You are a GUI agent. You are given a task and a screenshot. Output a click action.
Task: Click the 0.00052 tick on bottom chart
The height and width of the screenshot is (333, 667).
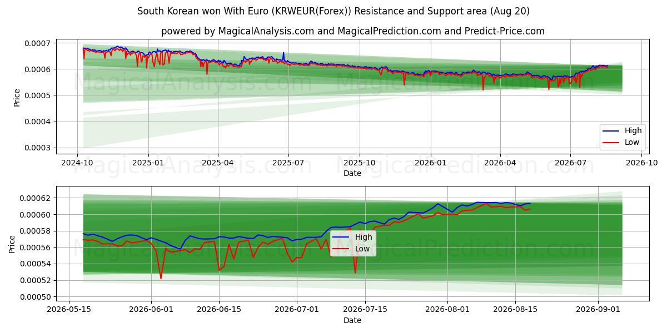click(36, 280)
